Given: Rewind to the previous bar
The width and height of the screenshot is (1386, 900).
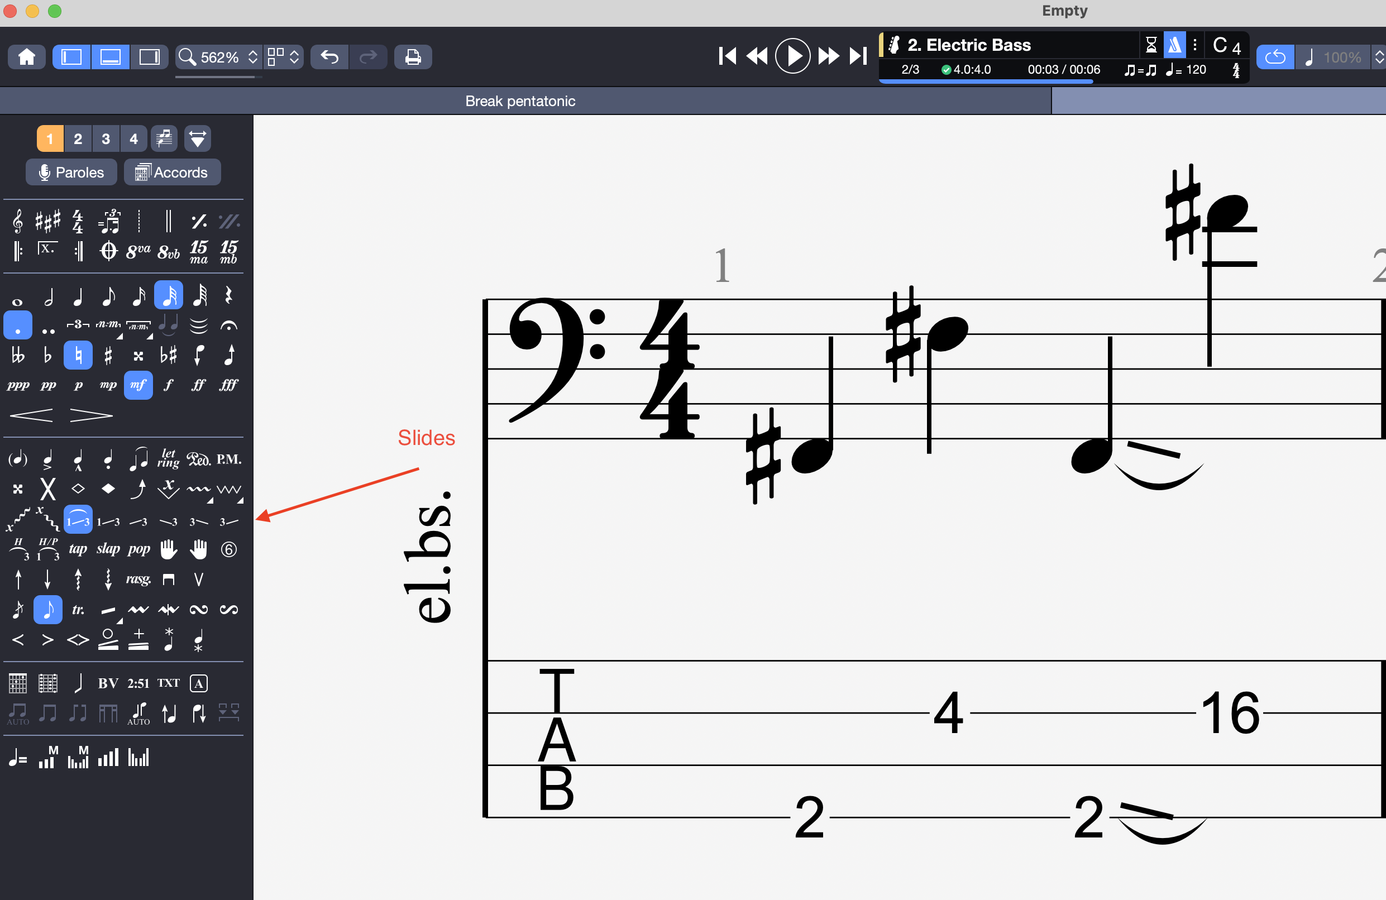Looking at the screenshot, I should coord(757,56).
